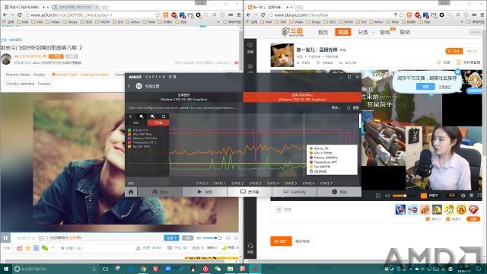Viewport: 487px width, 274px height.
Task: Toggle the Temperature graph color checkbox
Action: [x=129, y=142]
